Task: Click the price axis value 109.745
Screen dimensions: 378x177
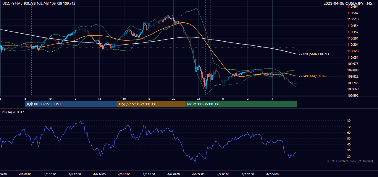Action: click(353, 83)
